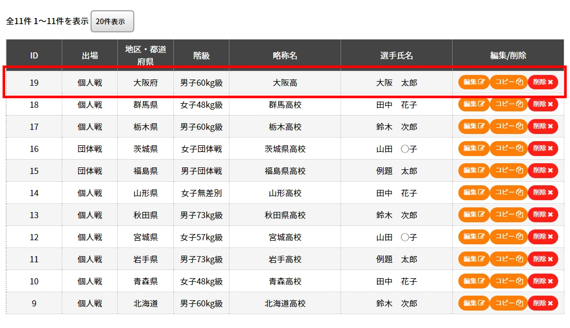The height and width of the screenshot is (328, 570).
Task: Delete the 栃木高校 row (ID 17)
Action: 543,126
